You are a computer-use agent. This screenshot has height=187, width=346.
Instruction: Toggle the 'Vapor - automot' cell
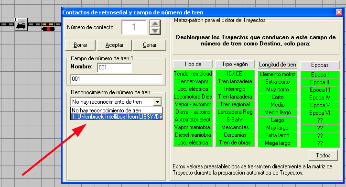click(193, 104)
